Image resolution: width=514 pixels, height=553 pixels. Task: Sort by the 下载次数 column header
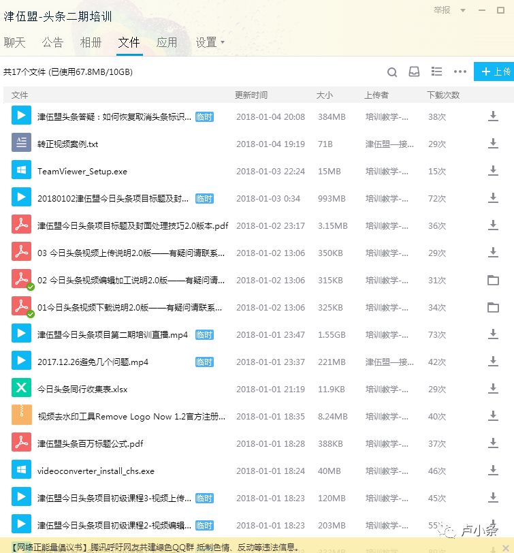(x=443, y=95)
